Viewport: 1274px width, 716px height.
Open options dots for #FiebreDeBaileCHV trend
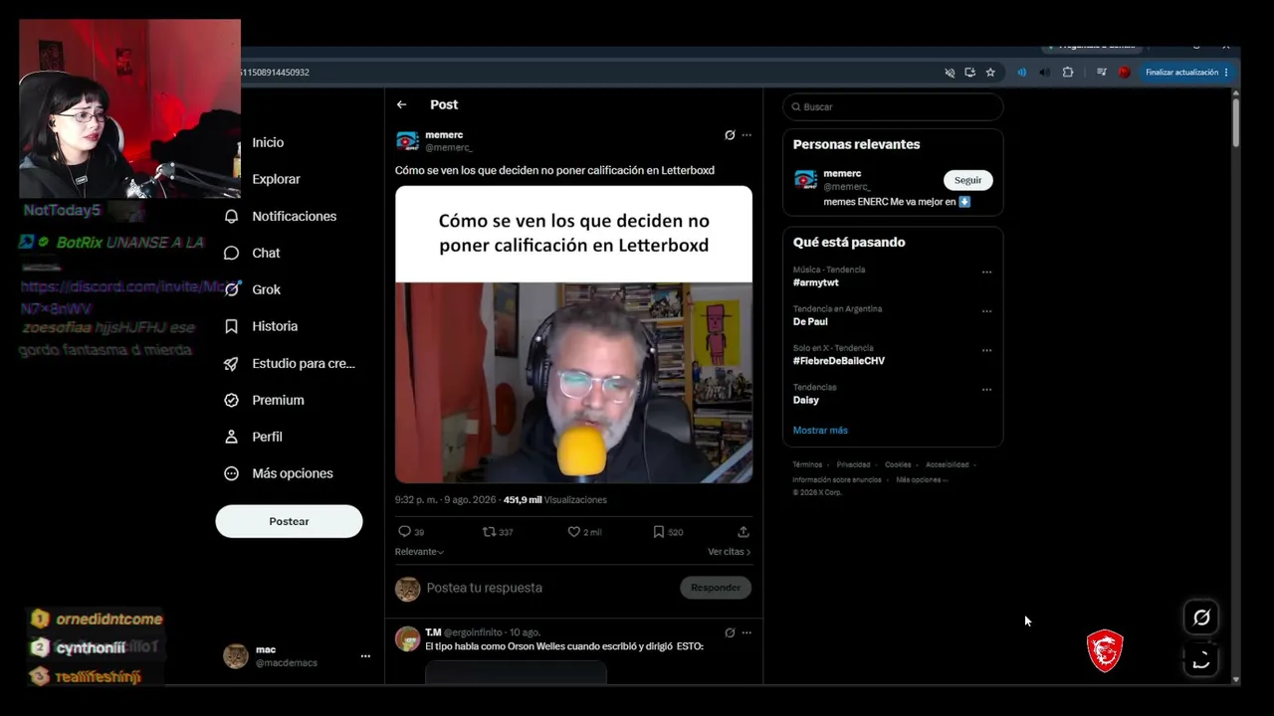click(986, 350)
